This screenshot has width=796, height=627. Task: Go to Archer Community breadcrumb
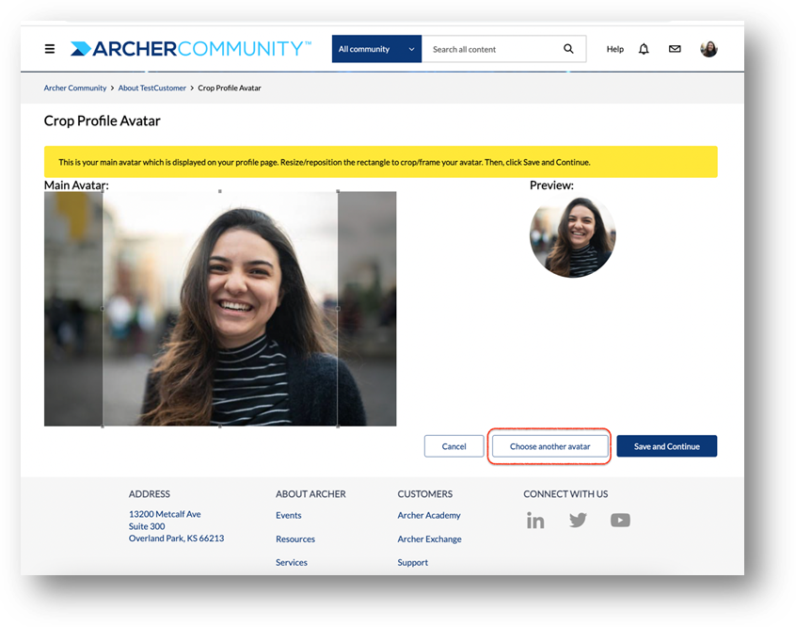[x=75, y=88]
